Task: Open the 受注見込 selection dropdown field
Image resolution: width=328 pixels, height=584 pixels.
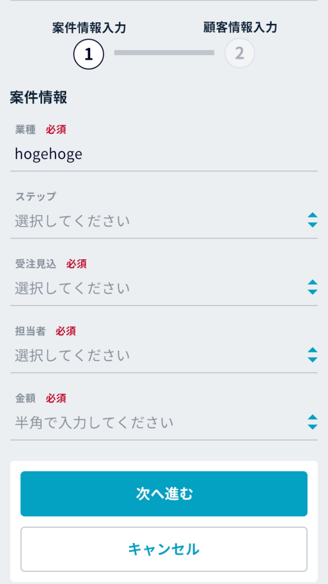Action: [158, 288]
